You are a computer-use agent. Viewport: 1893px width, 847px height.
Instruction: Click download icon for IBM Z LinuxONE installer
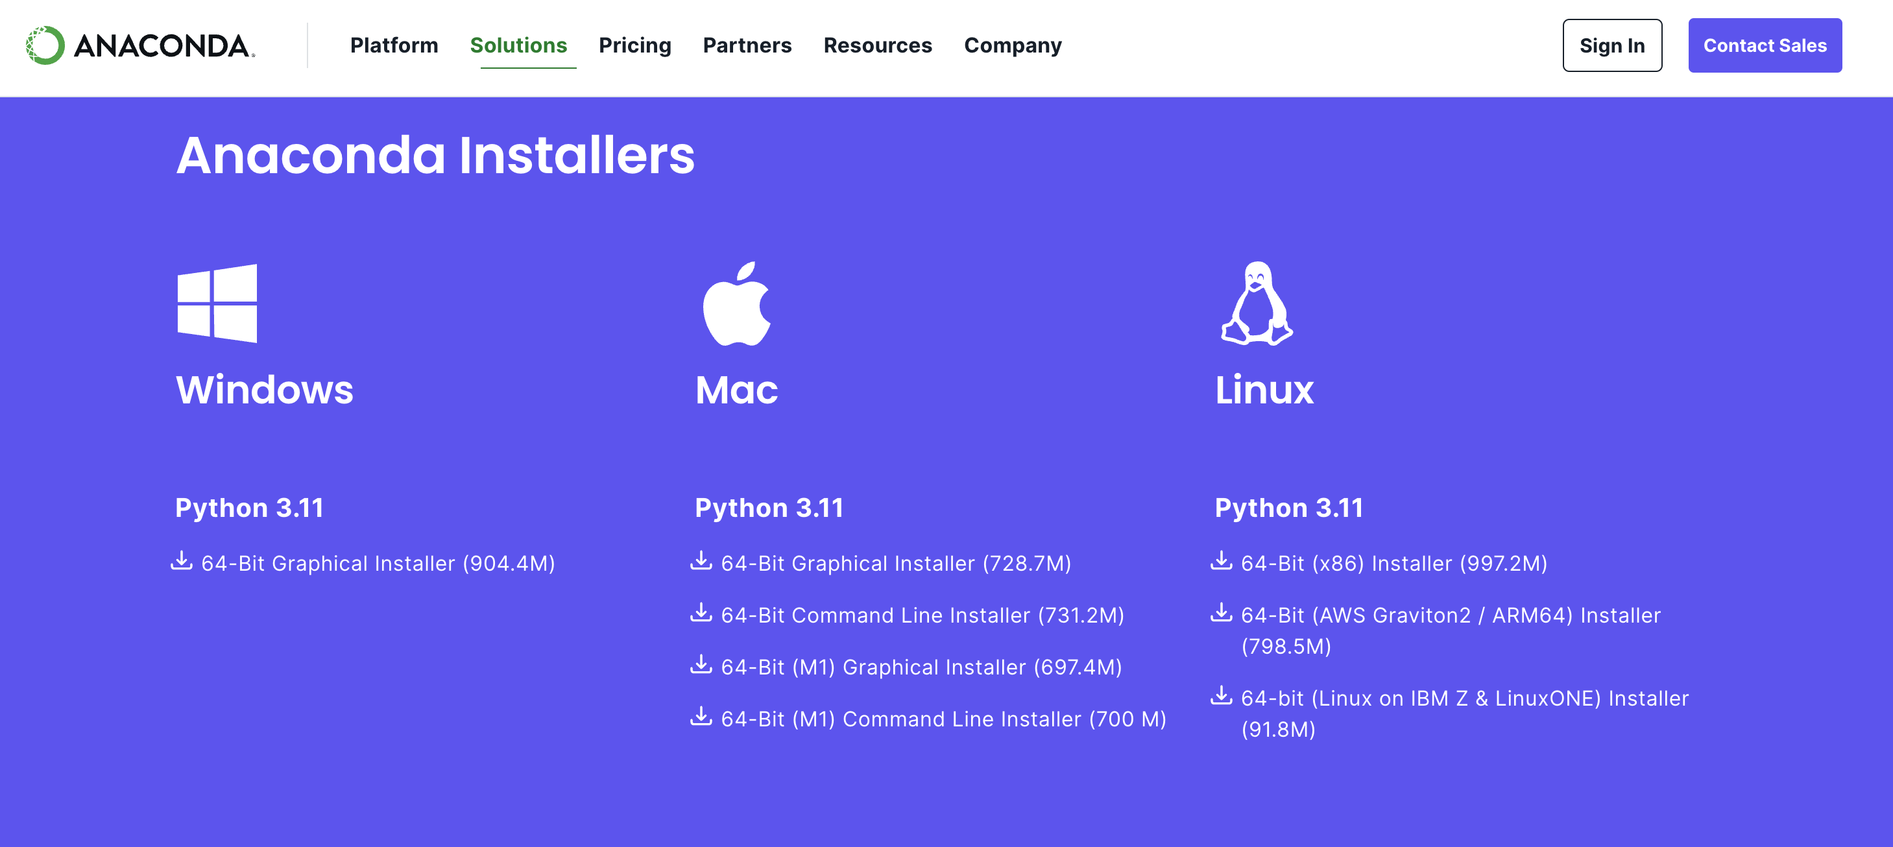(1221, 696)
